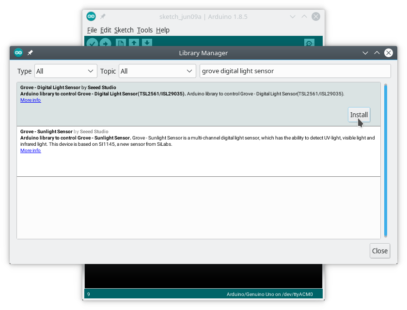Click the Arduino logo in Library Manager title bar

(x=18, y=53)
